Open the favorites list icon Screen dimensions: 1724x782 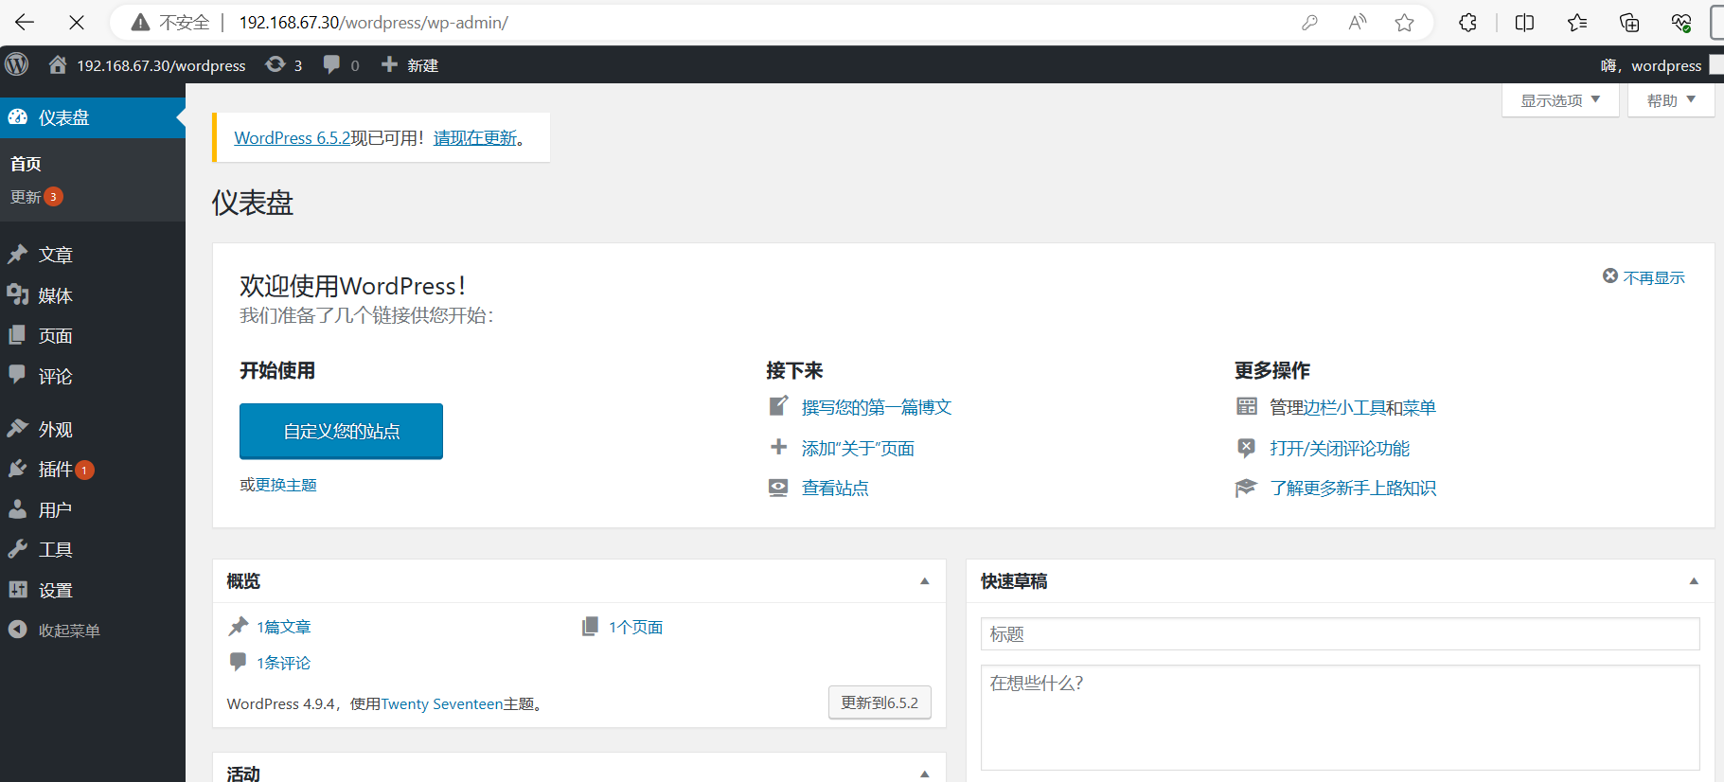click(x=1577, y=23)
